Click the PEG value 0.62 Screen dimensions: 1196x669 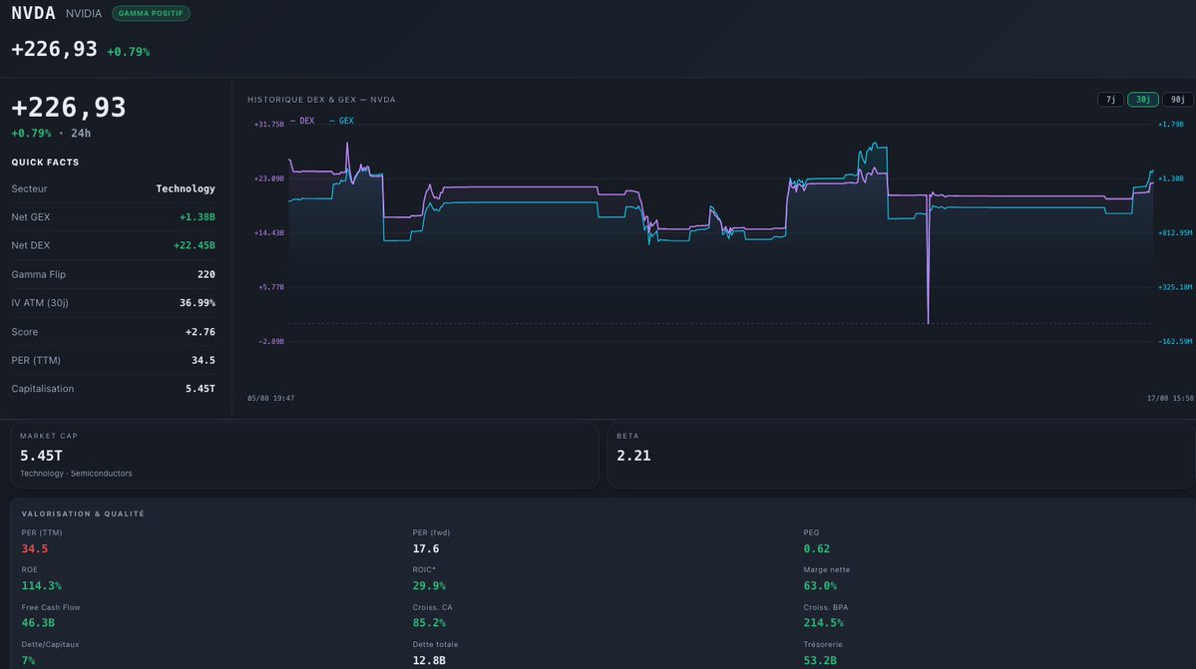[816, 548]
